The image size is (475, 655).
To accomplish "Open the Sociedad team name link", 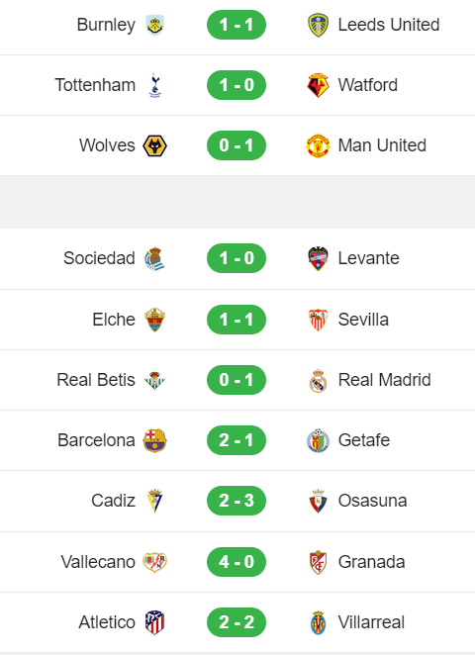I will click(x=99, y=258).
